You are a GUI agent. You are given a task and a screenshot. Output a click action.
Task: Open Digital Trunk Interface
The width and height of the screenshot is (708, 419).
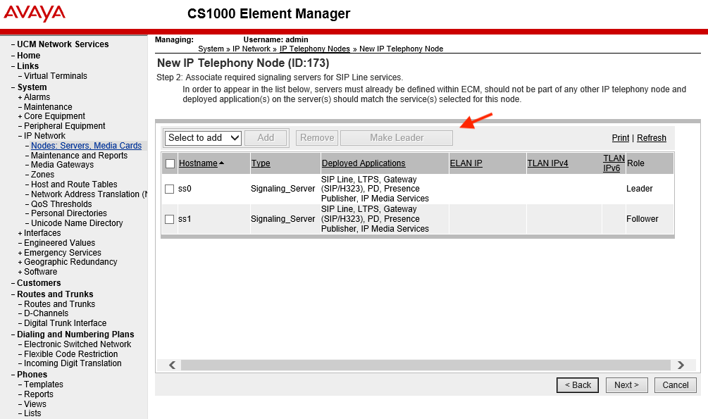tap(65, 323)
